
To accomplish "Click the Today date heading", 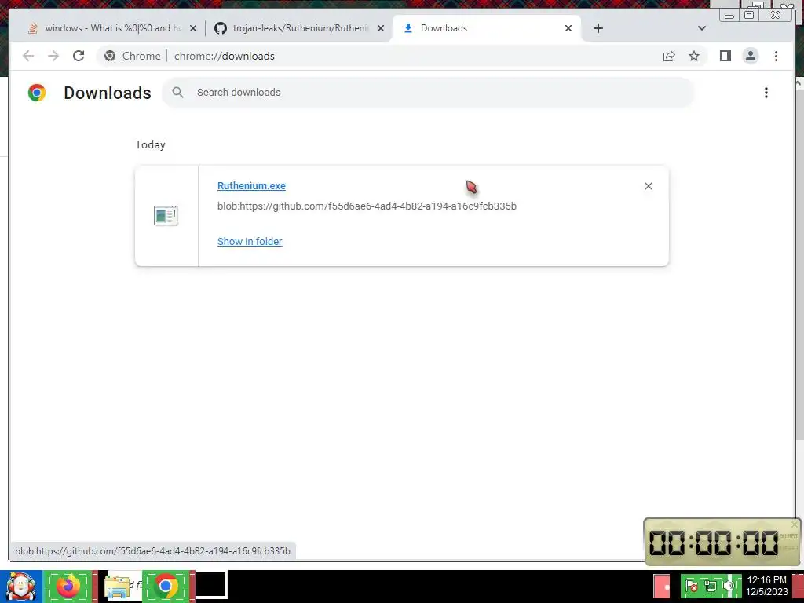I will click(150, 144).
